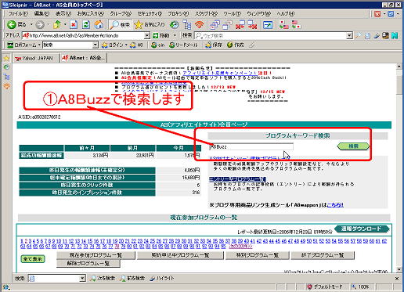Image resolution: width=404 pixels, height=292 pixels.
Task: Click the vertical page scrollbar
Action: coord(399,168)
